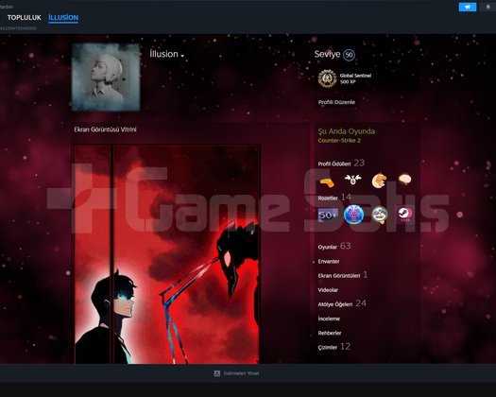Open the Steam logo pink badge
The height and width of the screenshot is (397, 496).
405,215
